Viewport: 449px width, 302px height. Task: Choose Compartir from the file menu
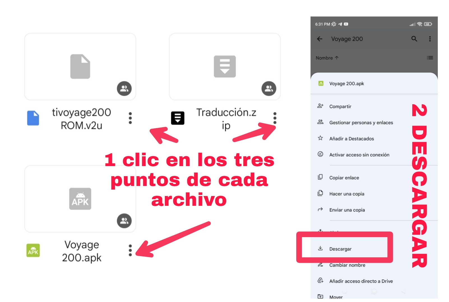[x=374, y=106]
